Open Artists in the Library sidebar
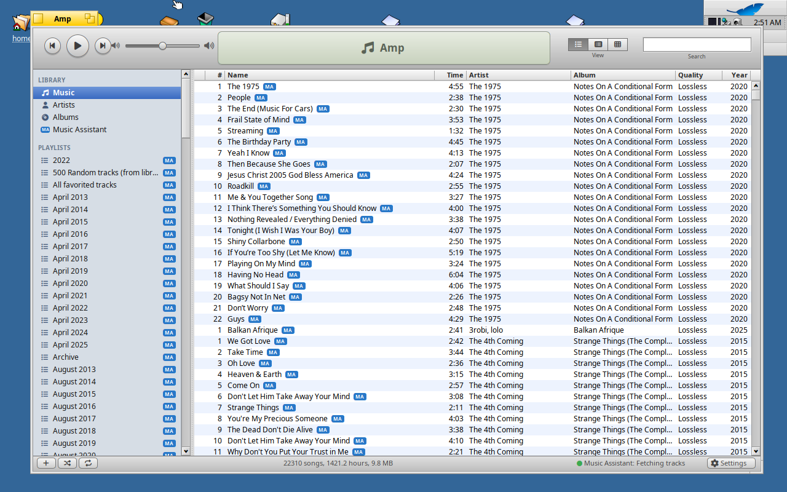The image size is (787, 492). pyautogui.click(x=107, y=105)
